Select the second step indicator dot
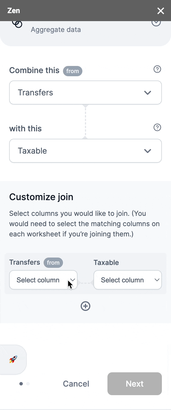171x410 pixels. pos(28,384)
